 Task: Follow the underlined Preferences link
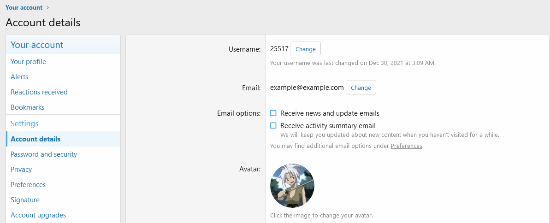pos(406,146)
